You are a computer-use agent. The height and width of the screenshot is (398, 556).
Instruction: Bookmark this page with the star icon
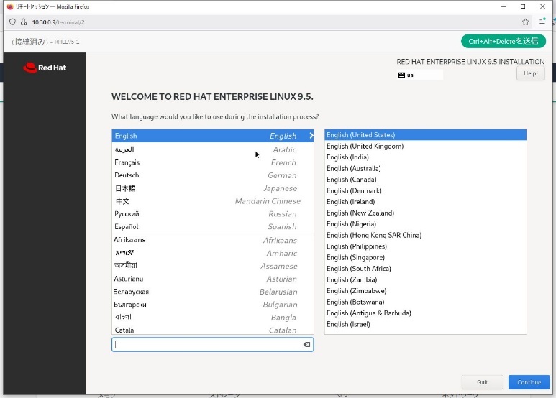point(526,22)
